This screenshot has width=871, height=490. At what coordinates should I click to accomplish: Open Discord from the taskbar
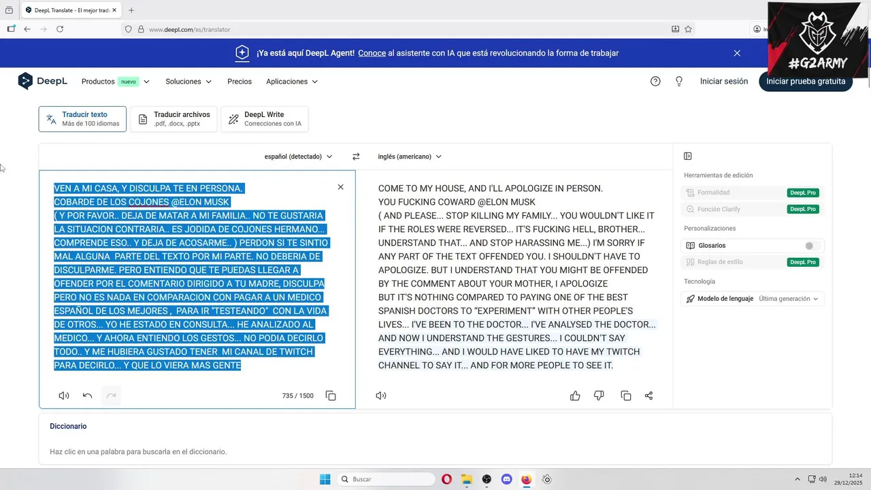[506, 479]
